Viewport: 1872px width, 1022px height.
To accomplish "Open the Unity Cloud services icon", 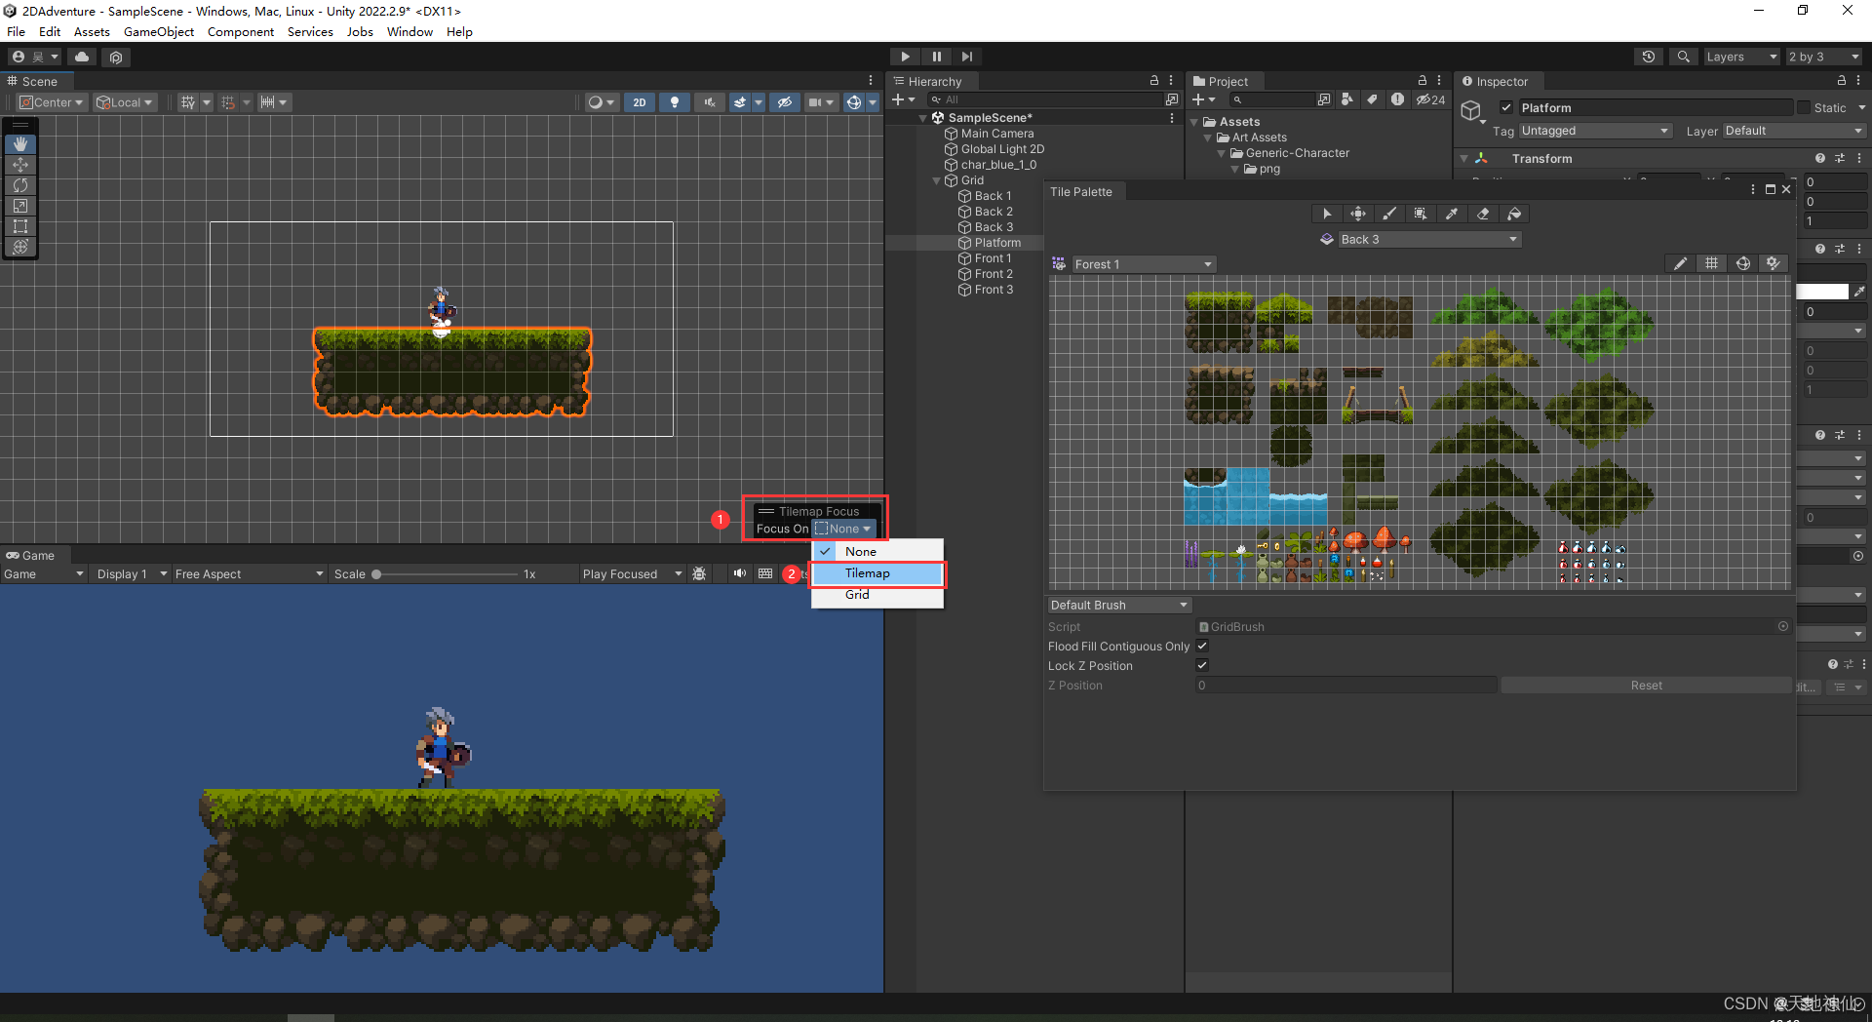I will click(82, 57).
